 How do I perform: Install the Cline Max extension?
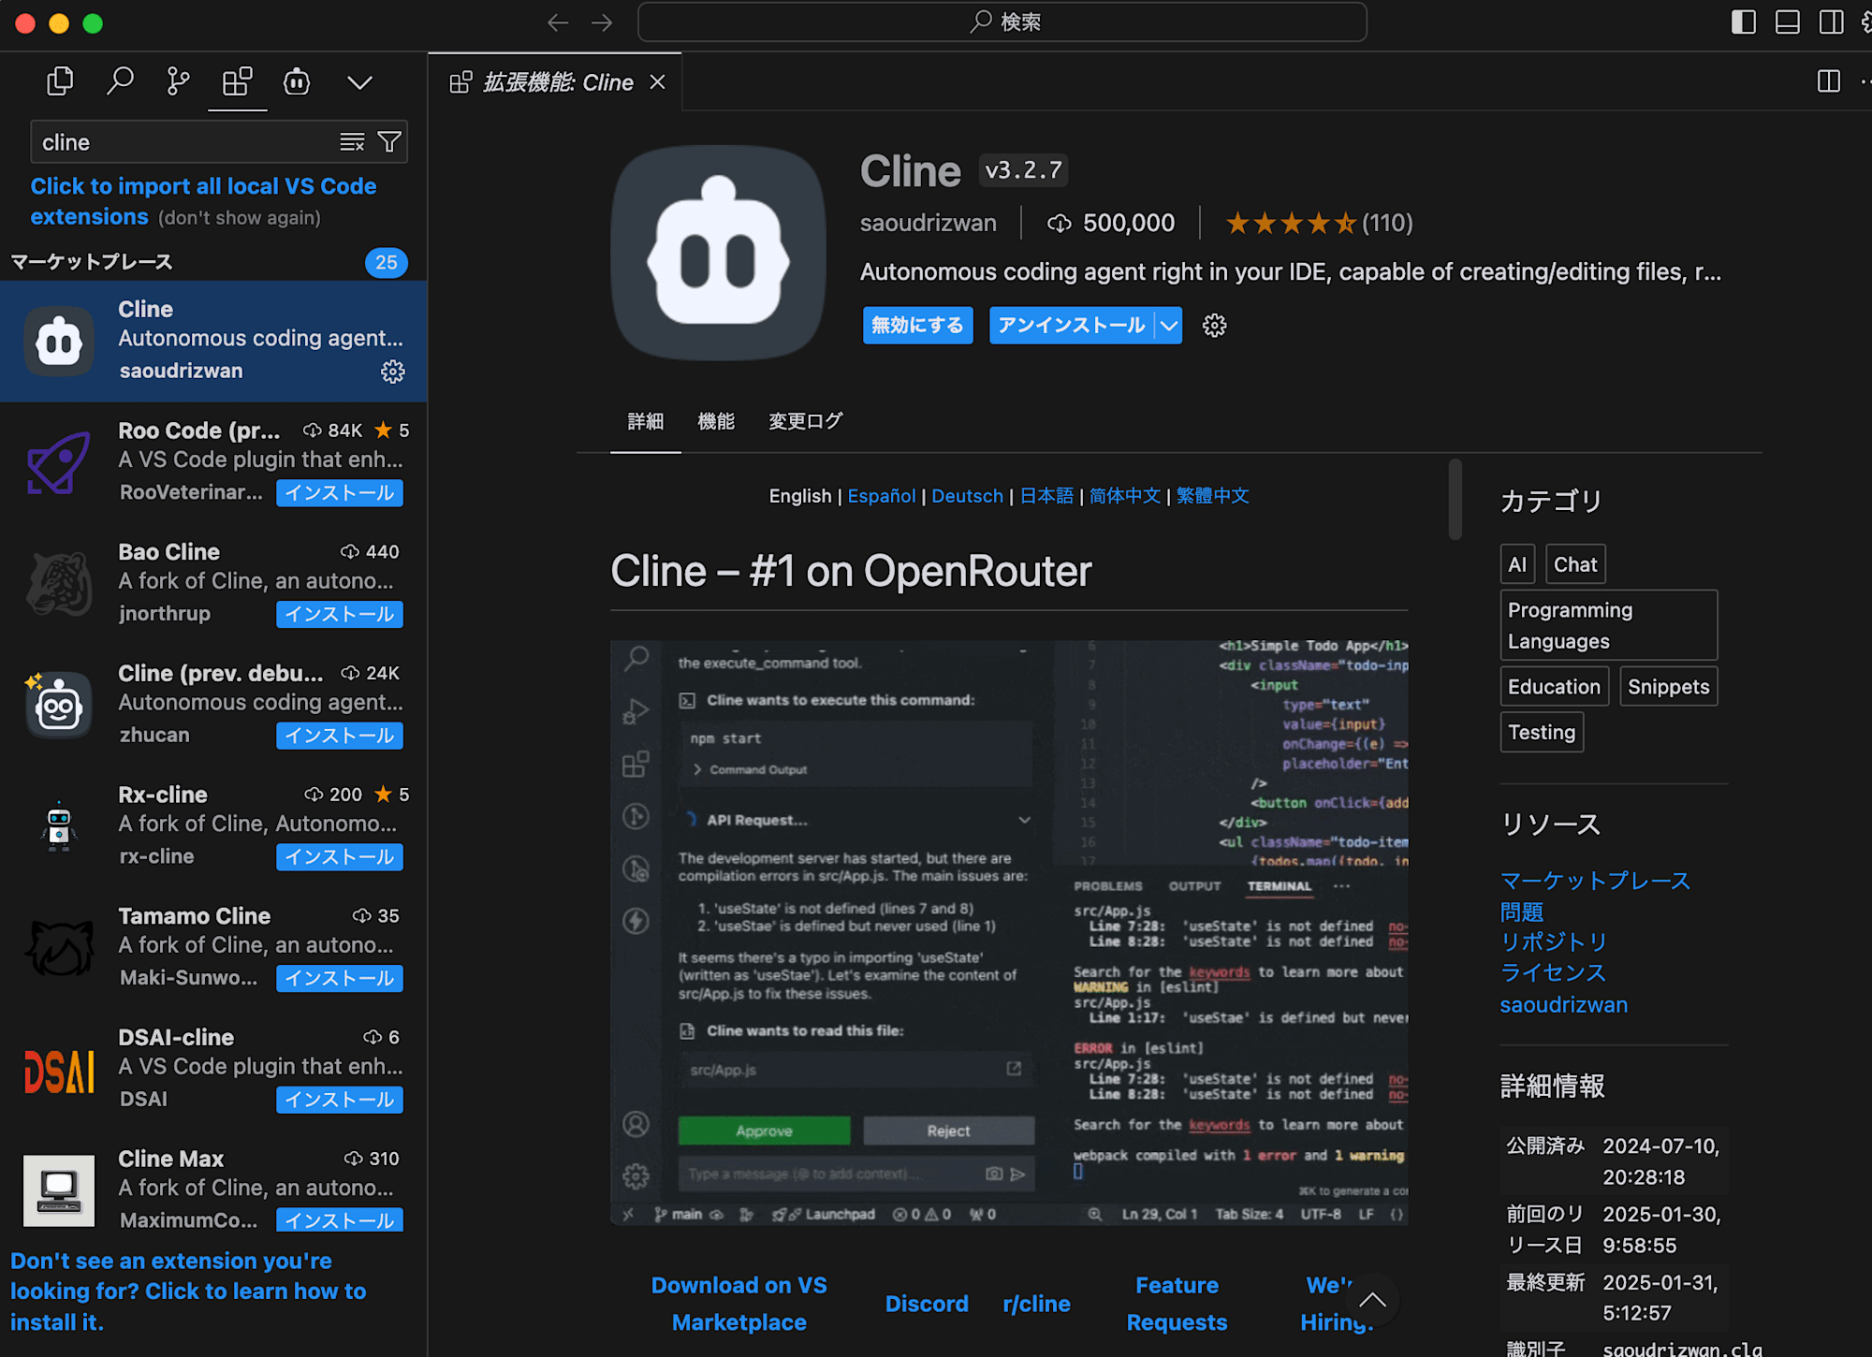(340, 1220)
